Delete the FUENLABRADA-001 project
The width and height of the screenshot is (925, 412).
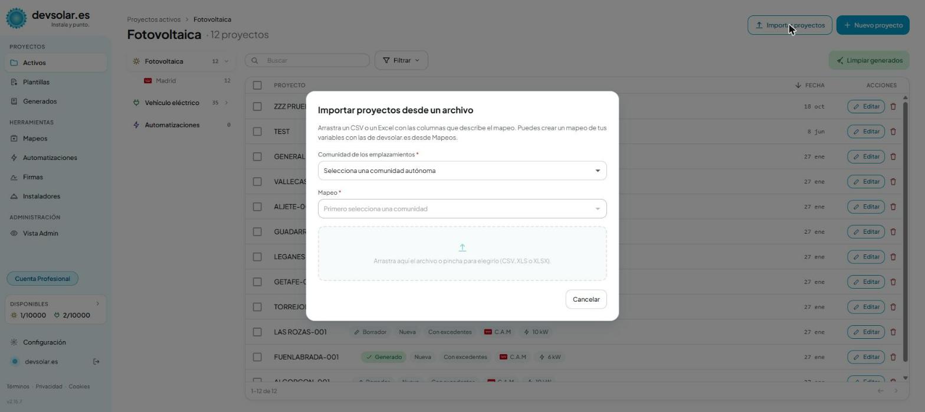pyautogui.click(x=893, y=357)
